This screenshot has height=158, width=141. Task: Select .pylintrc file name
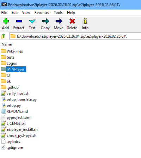click(13, 141)
